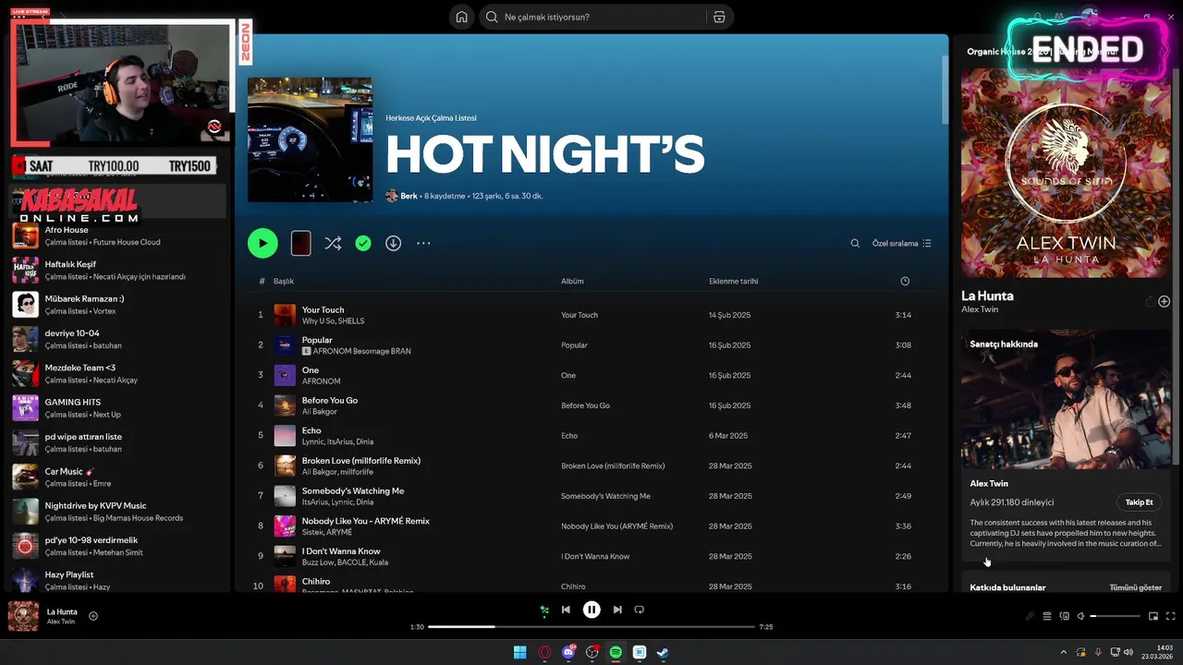The height and width of the screenshot is (665, 1183).
Task: Open playlist owner 'Berk' profile link
Action: (x=409, y=196)
